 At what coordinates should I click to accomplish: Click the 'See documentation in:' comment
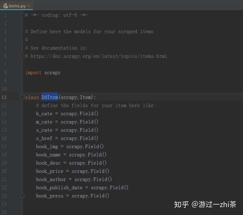[56, 48]
